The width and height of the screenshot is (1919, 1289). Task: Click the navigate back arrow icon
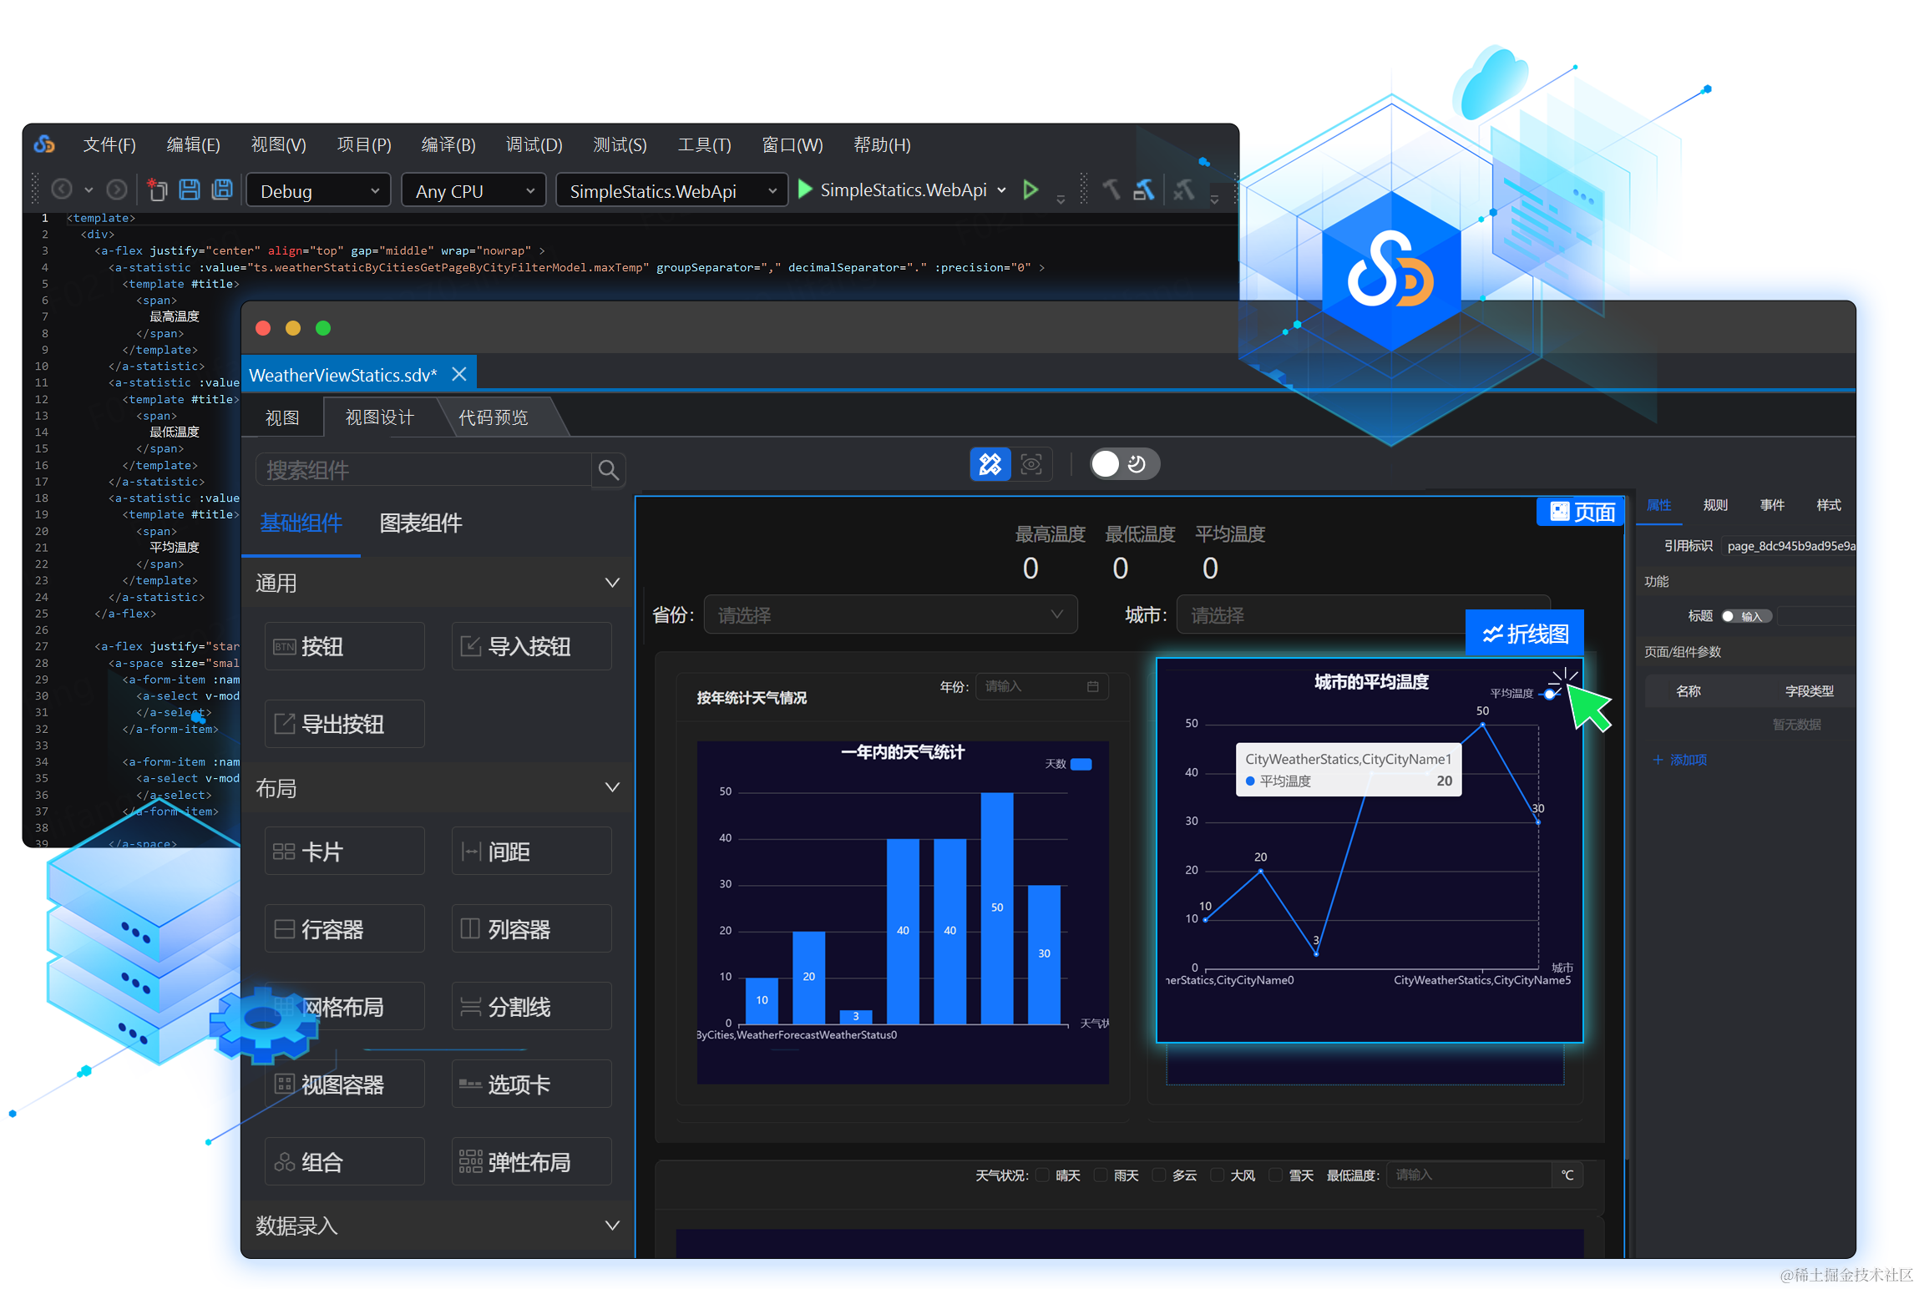pyautogui.click(x=62, y=190)
